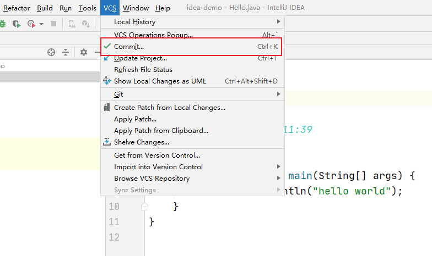
Task: Select Create Patch from Local Changes...
Action: [x=169, y=108]
